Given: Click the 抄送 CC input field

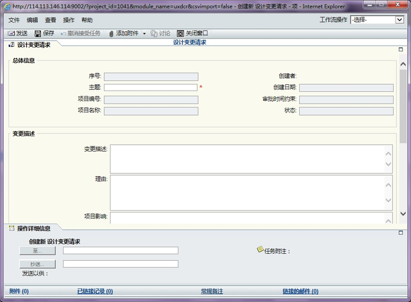Looking at the screenshot, I should [x=121, y=264].
